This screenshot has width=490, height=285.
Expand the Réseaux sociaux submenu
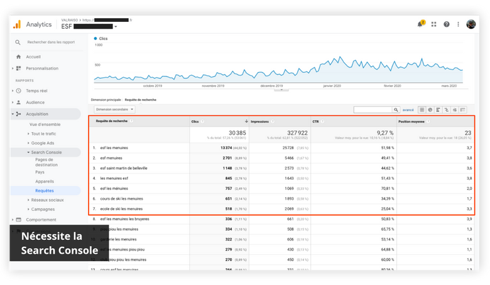coord(28,200)
